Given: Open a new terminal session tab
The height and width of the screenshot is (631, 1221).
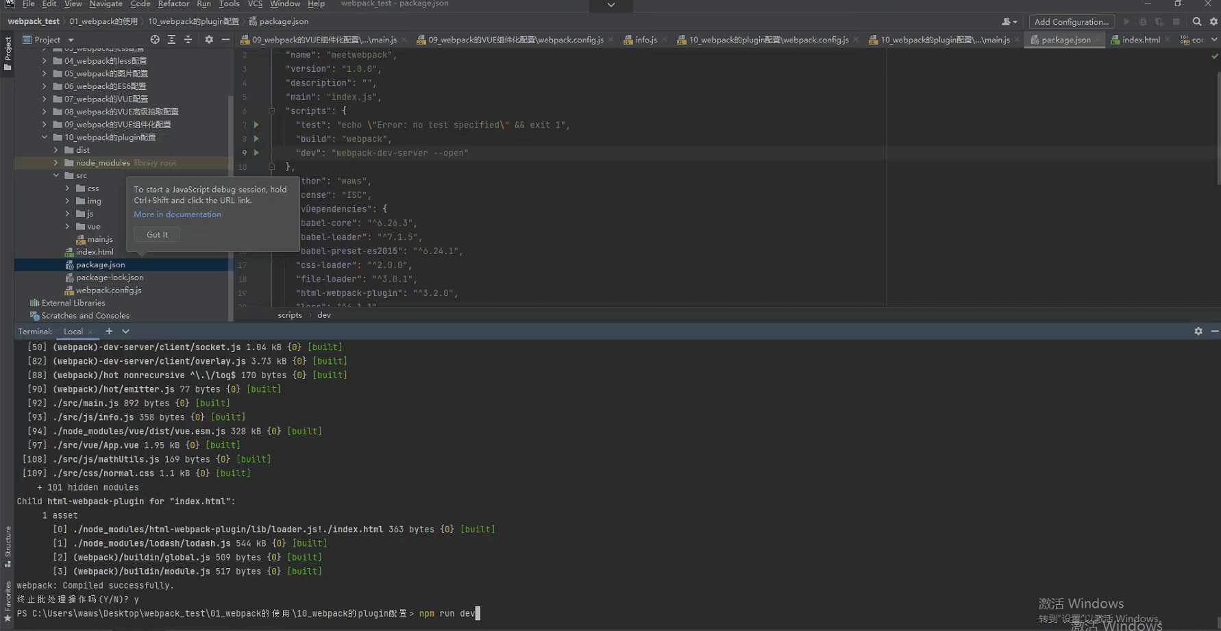Looking at the screenshot, I should point(109,332).
